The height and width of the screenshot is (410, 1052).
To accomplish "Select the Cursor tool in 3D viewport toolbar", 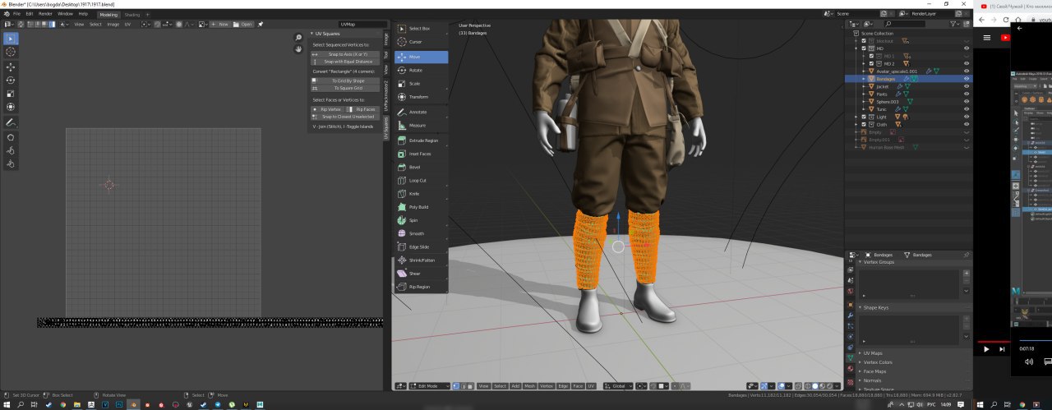I will (x=421, y=42).
